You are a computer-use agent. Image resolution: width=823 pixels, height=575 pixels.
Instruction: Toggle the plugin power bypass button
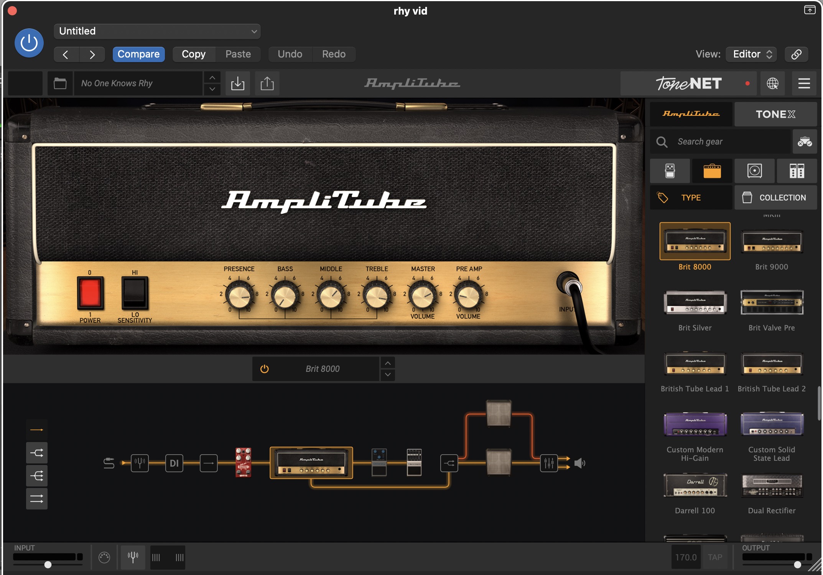(x=29, y=43)
